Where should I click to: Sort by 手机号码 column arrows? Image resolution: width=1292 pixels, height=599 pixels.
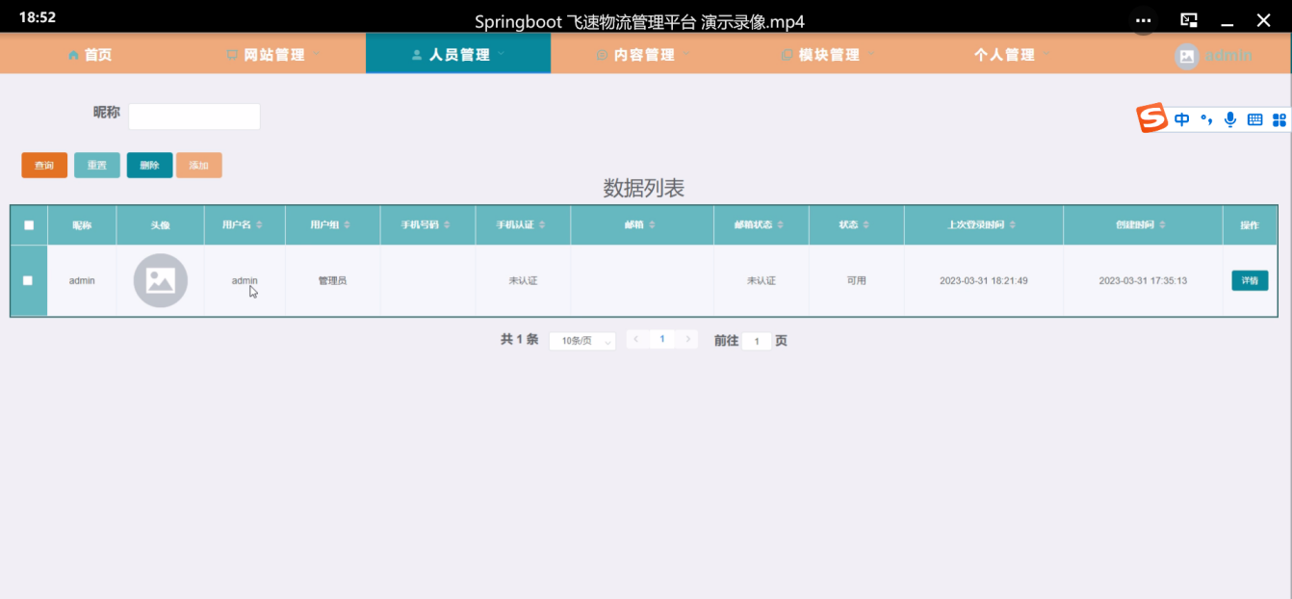tap(447, 225)
